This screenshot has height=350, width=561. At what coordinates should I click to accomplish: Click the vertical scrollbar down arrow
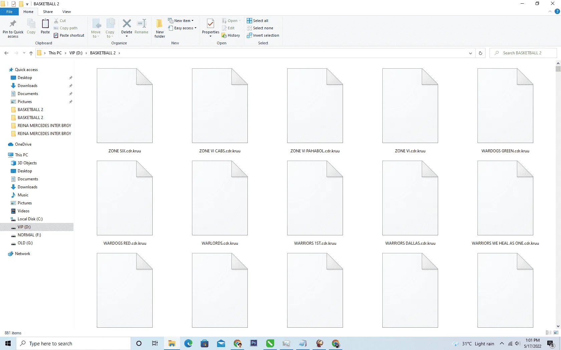558,326
